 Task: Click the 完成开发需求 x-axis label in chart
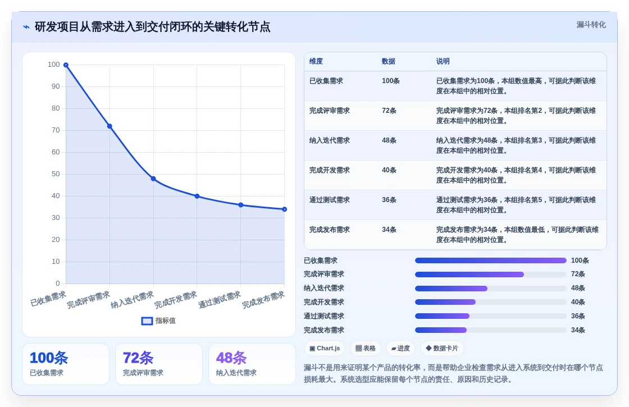pos(176,300)
